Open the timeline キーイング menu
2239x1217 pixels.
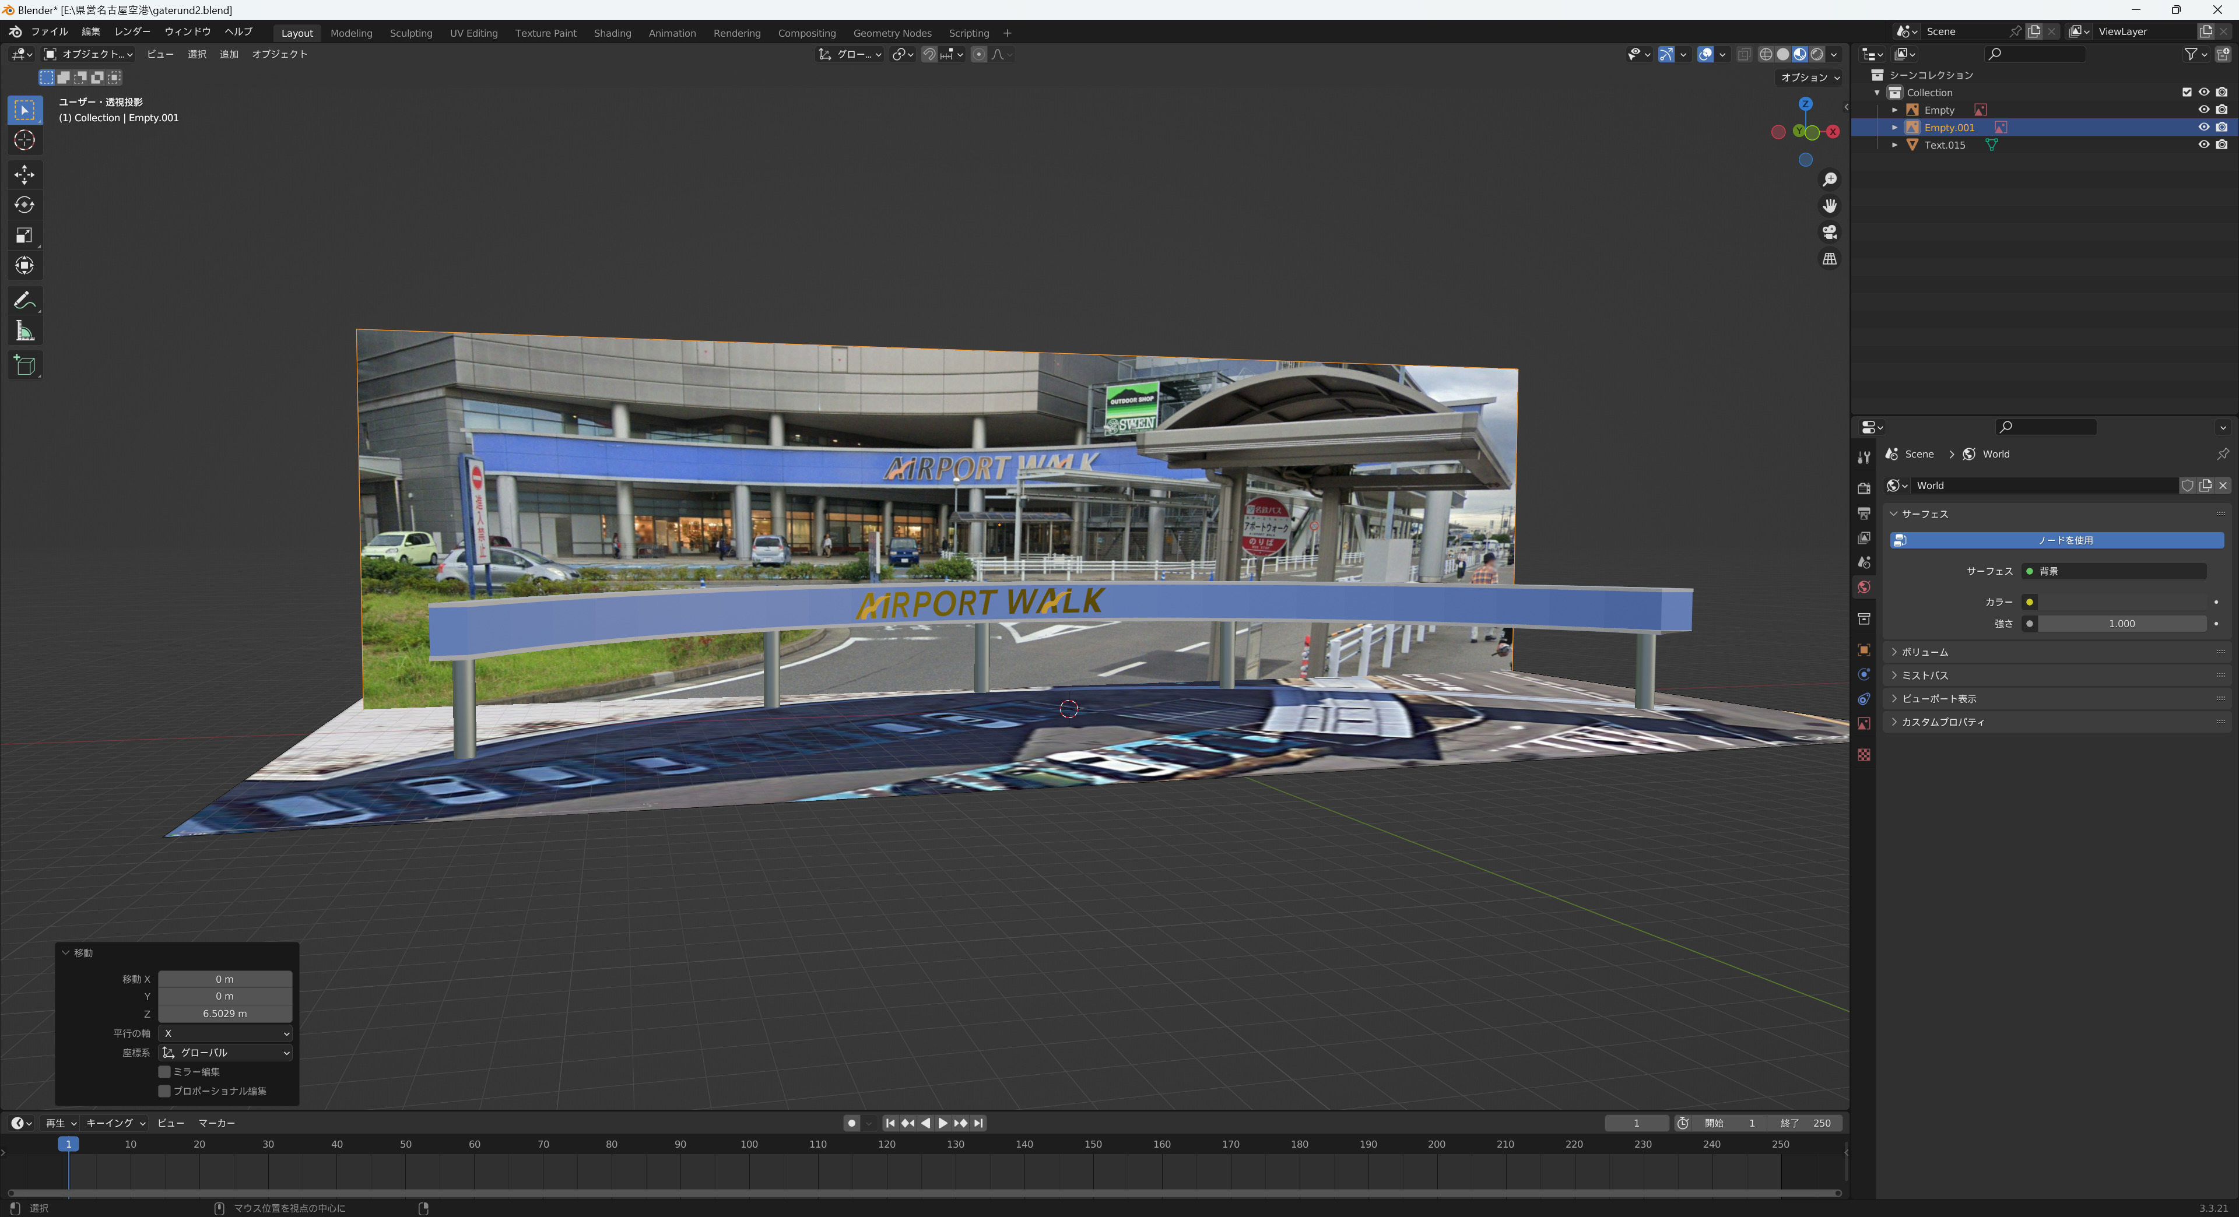115,1123
